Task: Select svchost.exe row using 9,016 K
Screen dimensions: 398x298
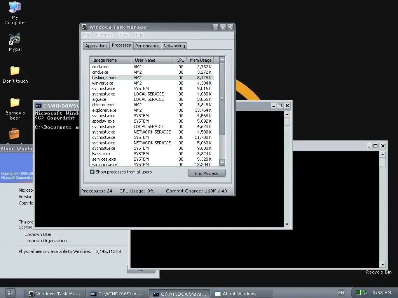Action: tap(153, 88)
